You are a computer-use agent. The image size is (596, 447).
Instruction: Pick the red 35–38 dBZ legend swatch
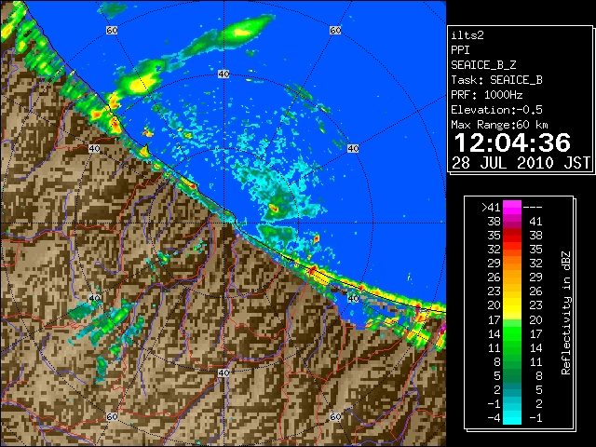[512, 236]
